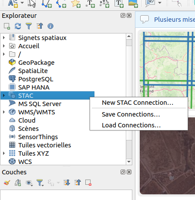Image resolution: width=195 pixels, height=200 pixels.
Task: Click add selected layers icon in Explorateur
Action: tap(7, 26)
